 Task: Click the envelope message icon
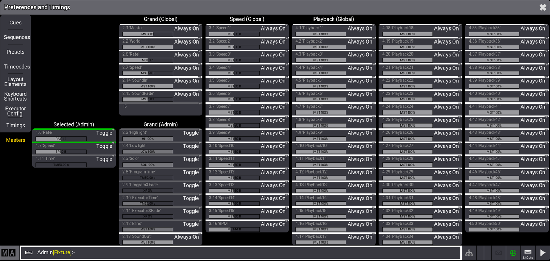click(x=498, y=253)
